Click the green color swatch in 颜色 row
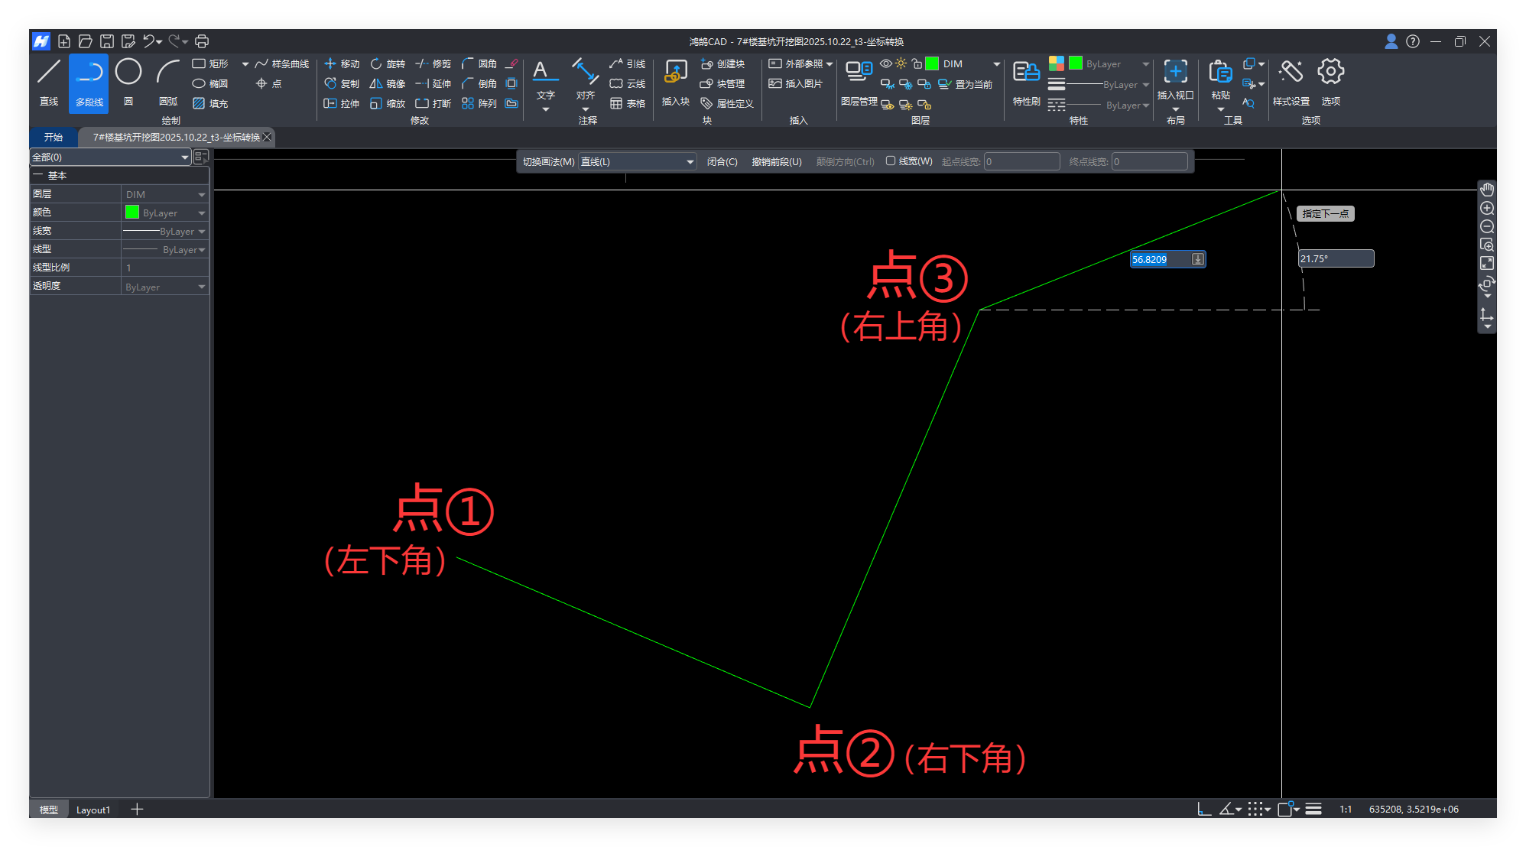1526x847 pixels. 132,213
